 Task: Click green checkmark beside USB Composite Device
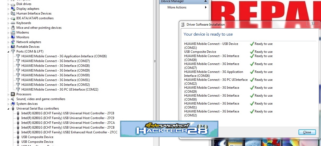[252, 52]
